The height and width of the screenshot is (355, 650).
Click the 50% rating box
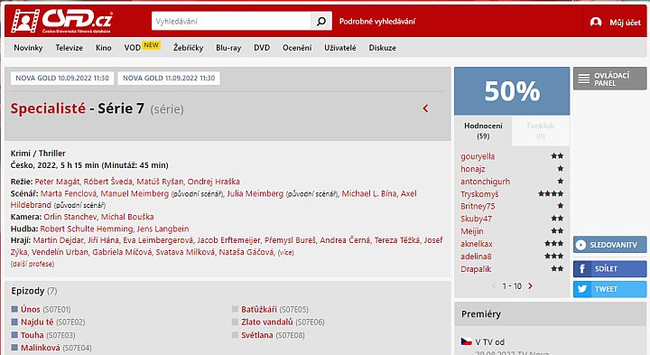pos(512,91)
